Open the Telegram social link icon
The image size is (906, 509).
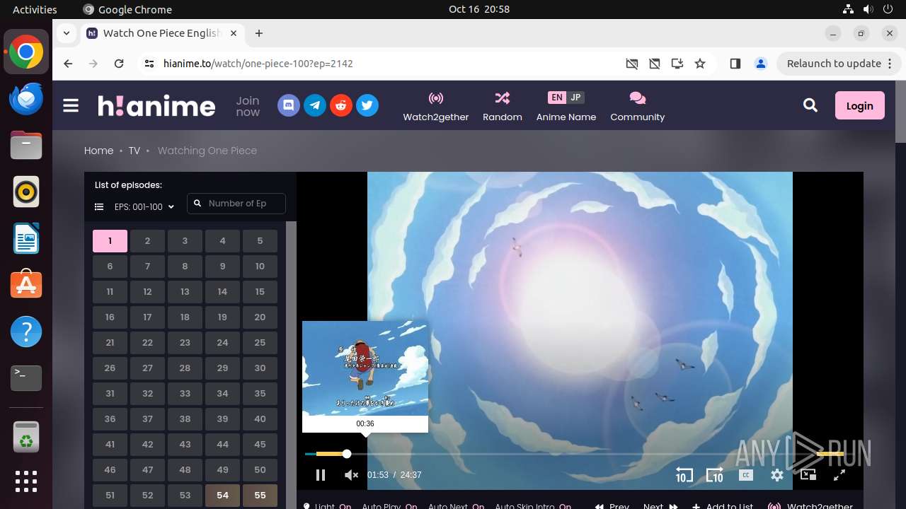click(x=315, y=106)
